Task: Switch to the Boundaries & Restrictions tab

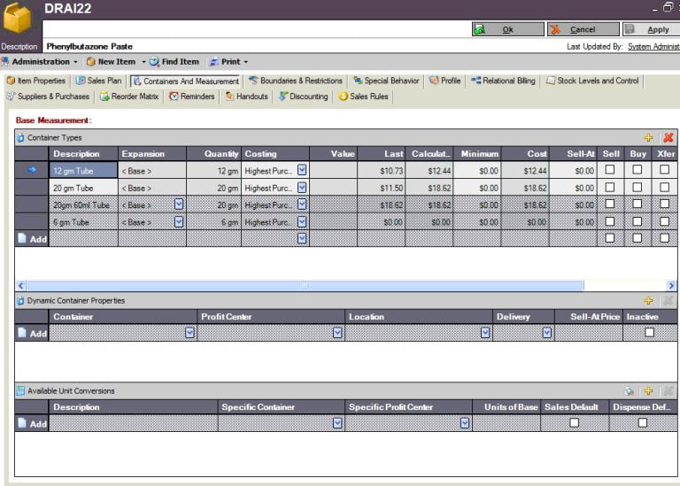Action: tap(296, 81)
